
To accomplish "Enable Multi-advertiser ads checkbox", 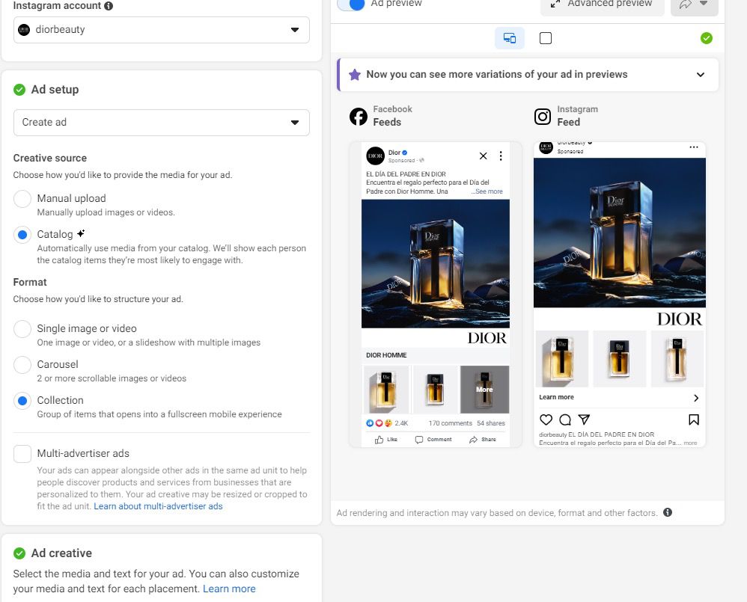I will point(22,453).
